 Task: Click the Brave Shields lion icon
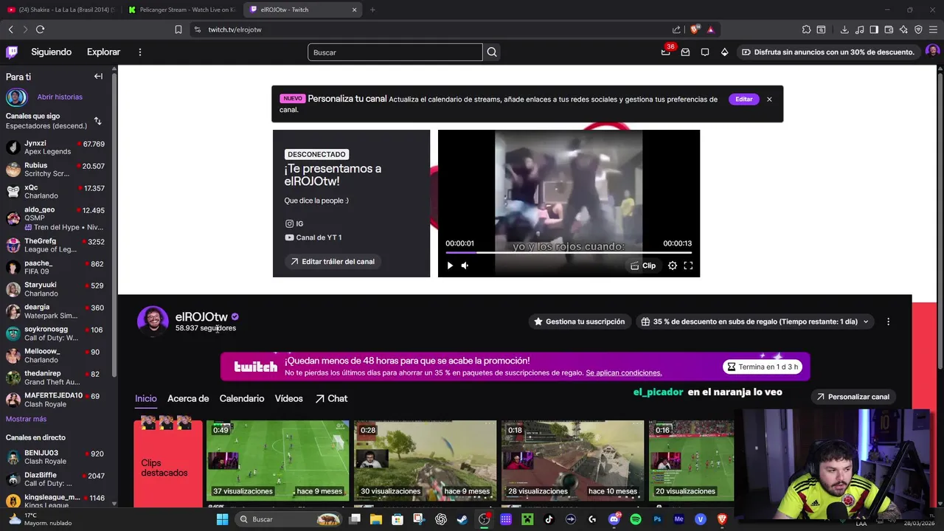[x=695, y=29]
